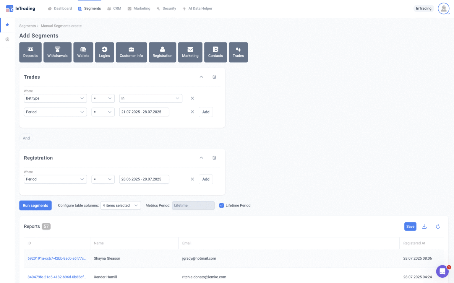Click the Save button in Reports
454x283 pixels.
pyautogui.click(x=410, y=227)
